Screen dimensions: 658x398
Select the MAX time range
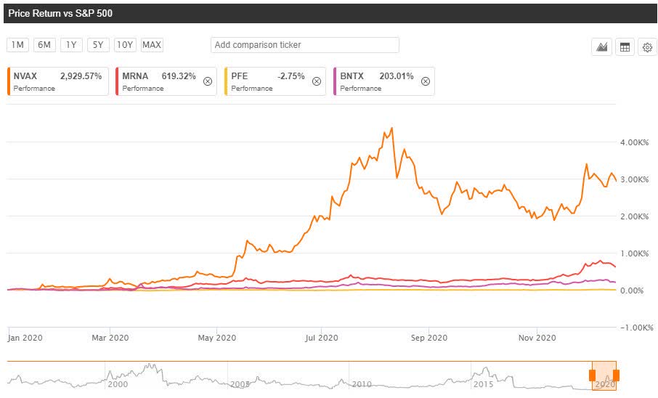(x=152, y=45)
